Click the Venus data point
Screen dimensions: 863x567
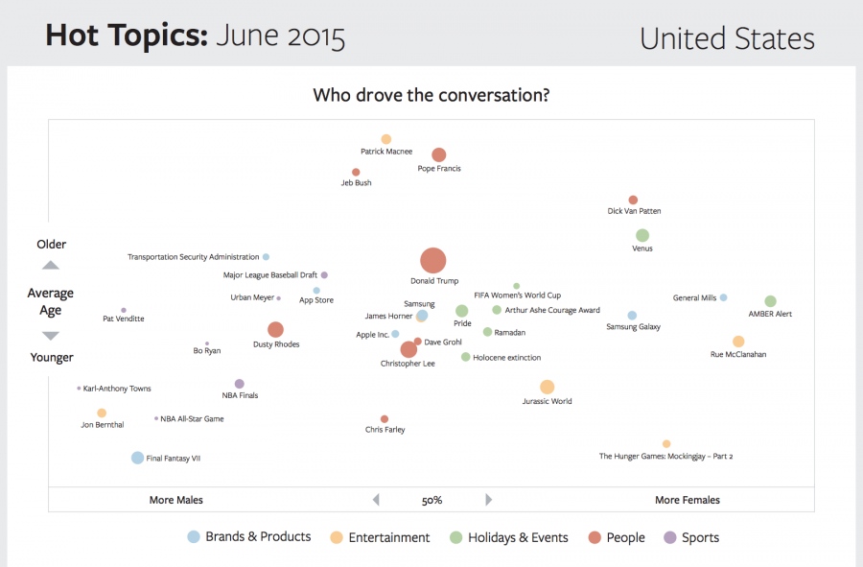(642, 235)
